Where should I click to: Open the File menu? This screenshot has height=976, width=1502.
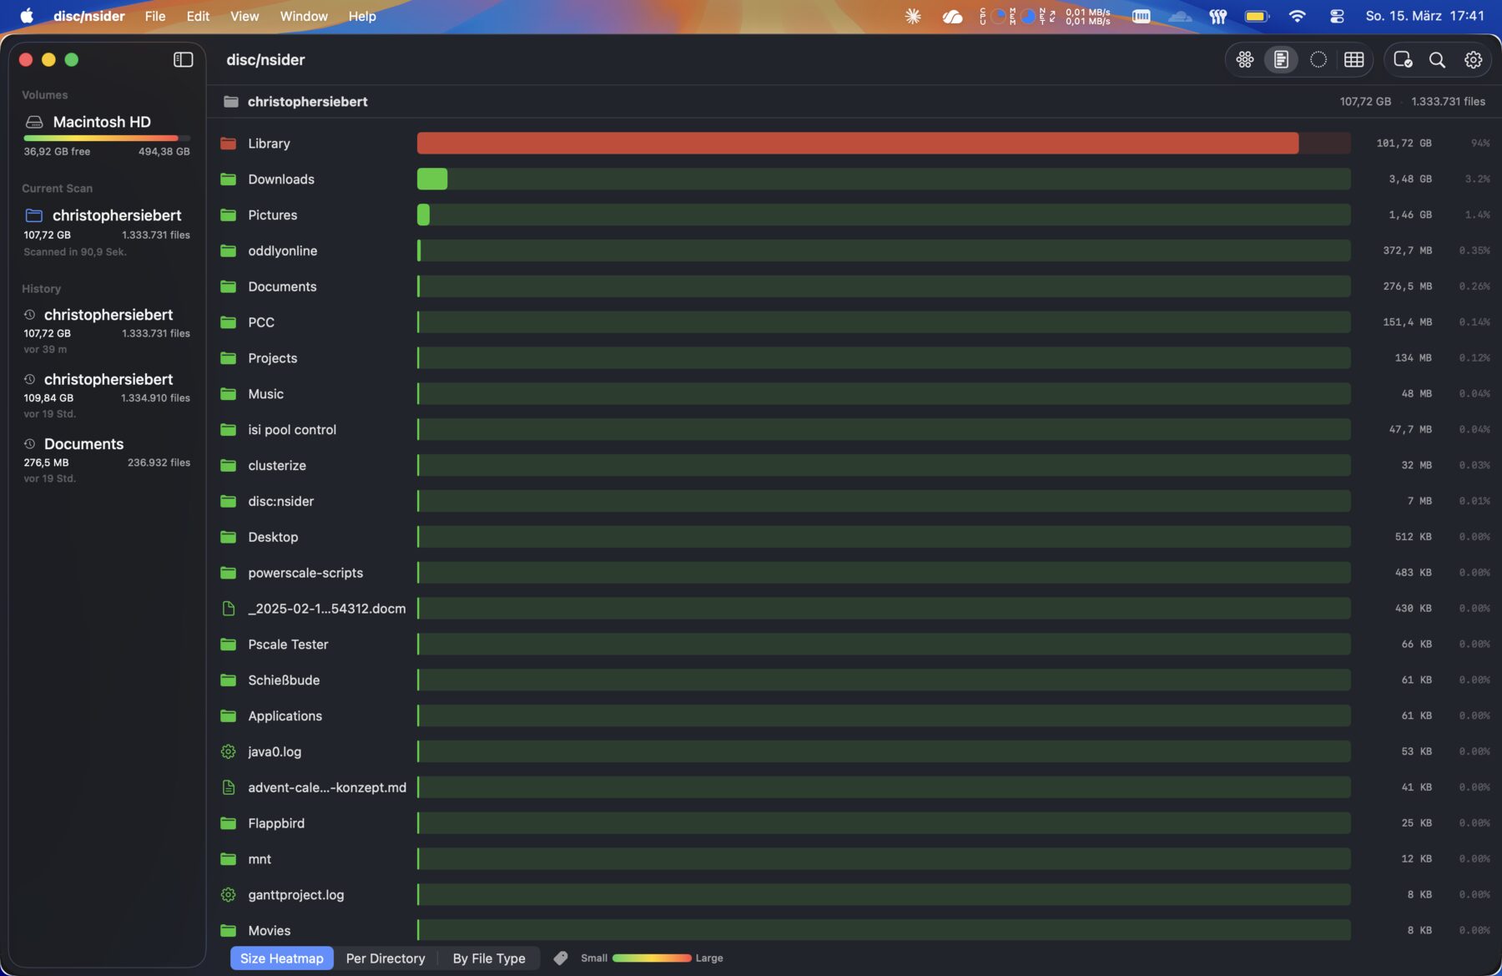point(155,16)
